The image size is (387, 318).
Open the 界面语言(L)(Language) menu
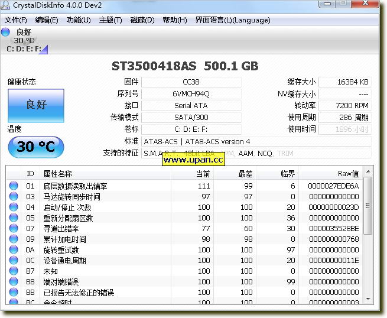(233, 20)
